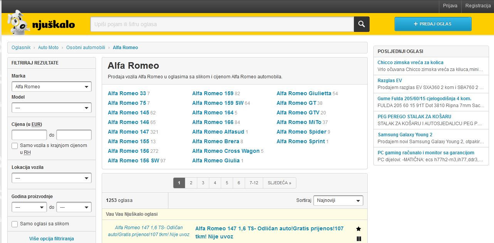Open the bold Alfa Romeo 147 1,6 TS ad title
Screen dimensions: 494x243
coord(269,232)
